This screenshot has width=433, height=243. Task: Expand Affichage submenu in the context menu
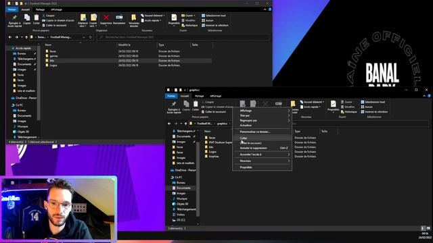point(262,111)
